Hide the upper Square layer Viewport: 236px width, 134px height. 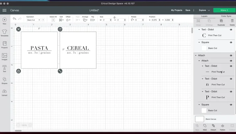(x=231, y=43)
